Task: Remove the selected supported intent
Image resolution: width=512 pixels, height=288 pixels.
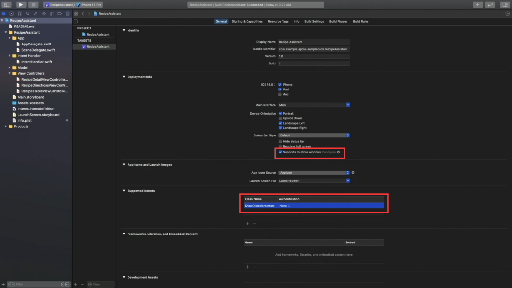Action: pyautogui.click(x=255, y=224)
